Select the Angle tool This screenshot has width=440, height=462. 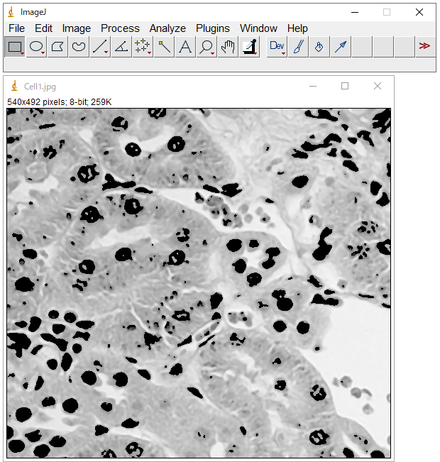pos(121,47)
